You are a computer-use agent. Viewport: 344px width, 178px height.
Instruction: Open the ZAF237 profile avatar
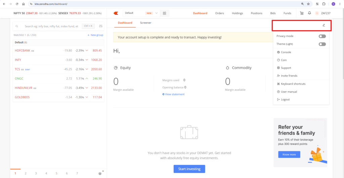[x=316, y=13]
